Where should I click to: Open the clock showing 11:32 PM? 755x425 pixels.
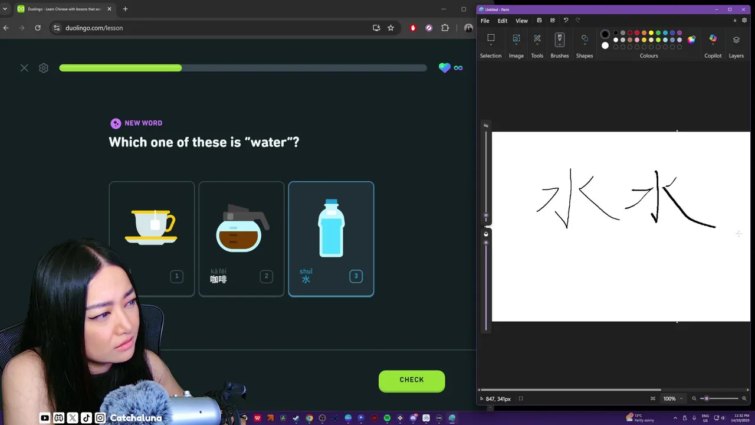pos(741,418)
